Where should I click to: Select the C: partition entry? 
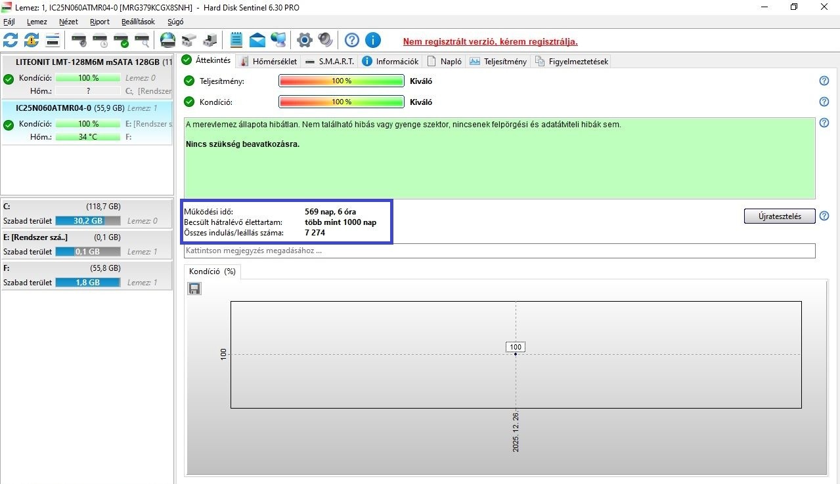(87, 214)
